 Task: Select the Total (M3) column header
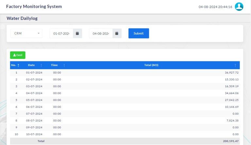click(x=151, y=65)
